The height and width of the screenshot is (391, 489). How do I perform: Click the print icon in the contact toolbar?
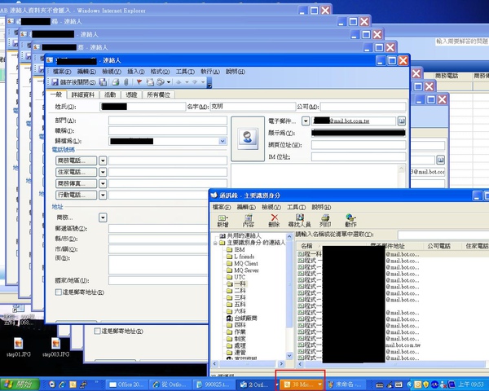point(116,82)
